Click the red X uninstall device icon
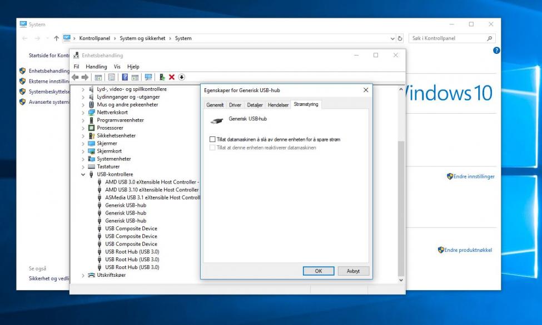The height and width of the screenshot is (325, 542). [x=171, y=77]
